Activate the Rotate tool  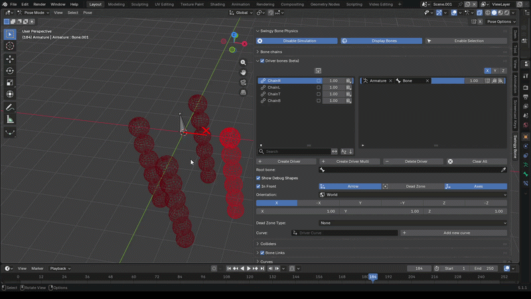coord(10,71)
